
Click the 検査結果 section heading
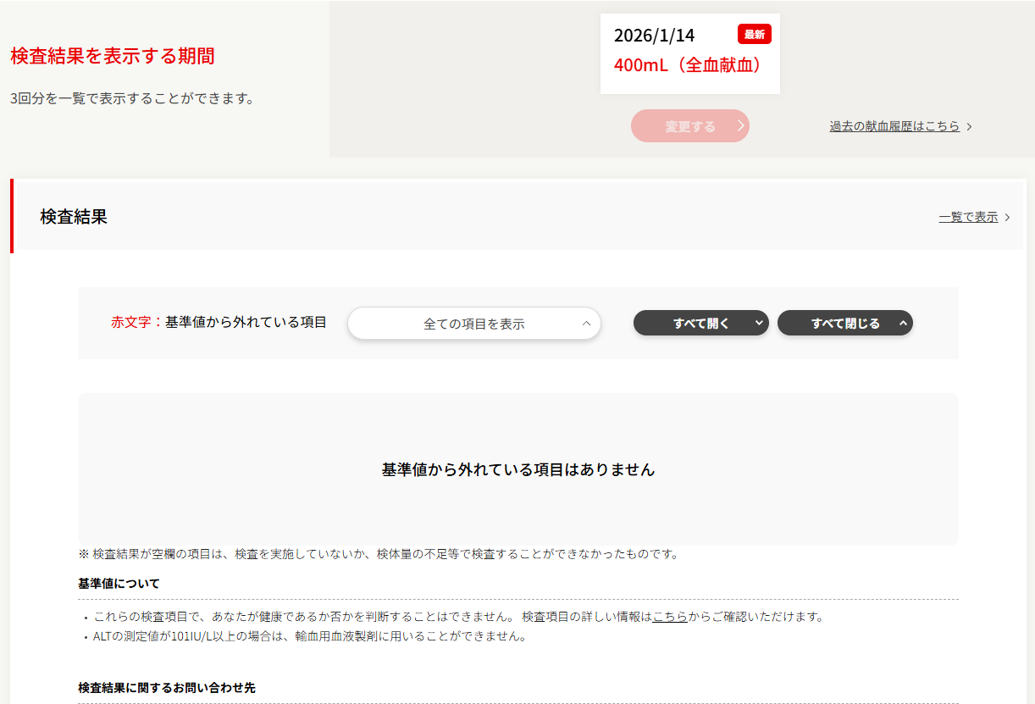tap(74, 217)
